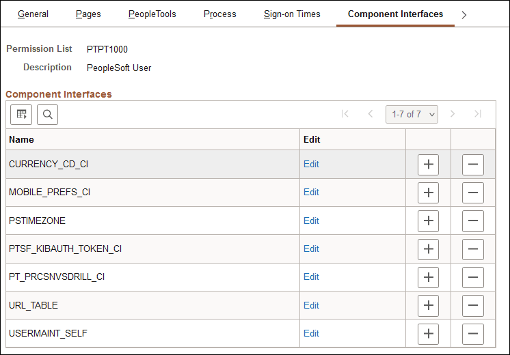Open the 1-7 of 7 rows dropdown
The height and width of the screenshot is (355, 510).
tap(412, 114)
